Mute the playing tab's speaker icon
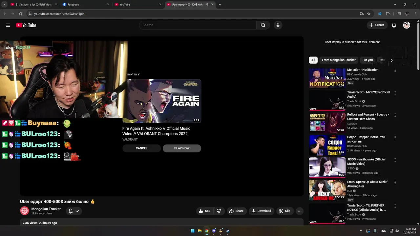The height and width of the screenshot is (236, 420). [207, 5]
